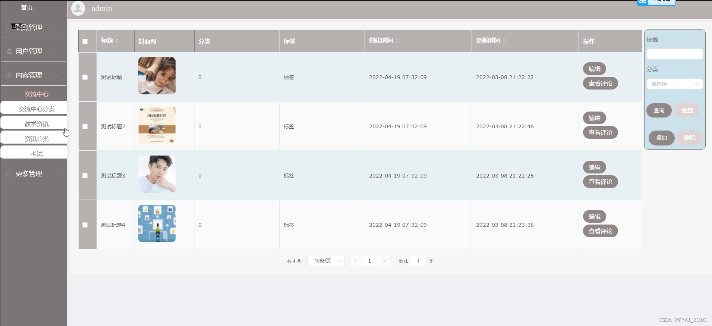This screenshot has width=712, height=326.
Task: Click title cell 测试标题3
Action: click(x=113, y=176)
